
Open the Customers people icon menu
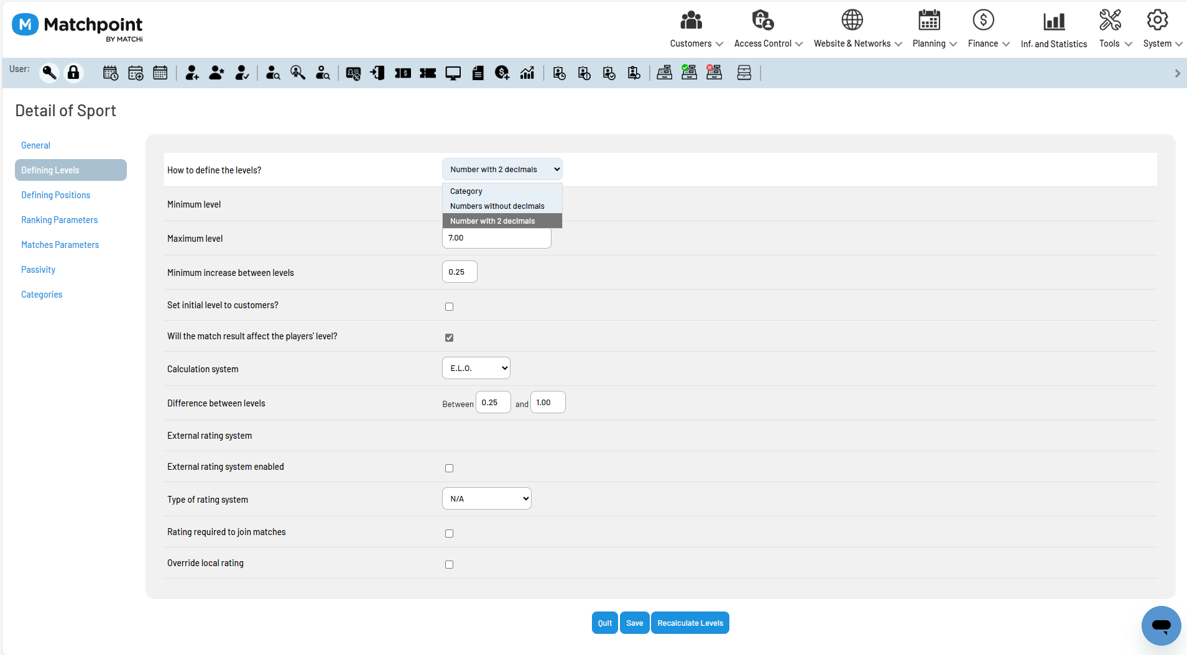(x=691, y=20)
